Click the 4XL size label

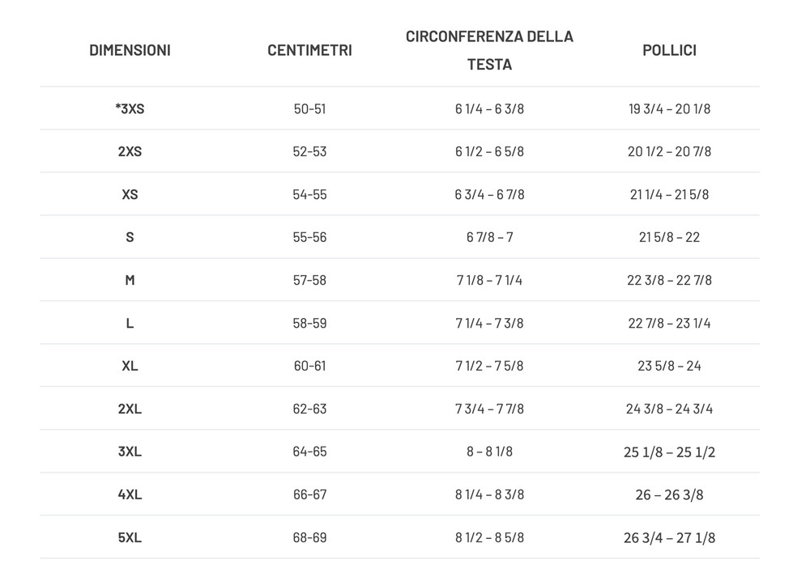point(130,494)
